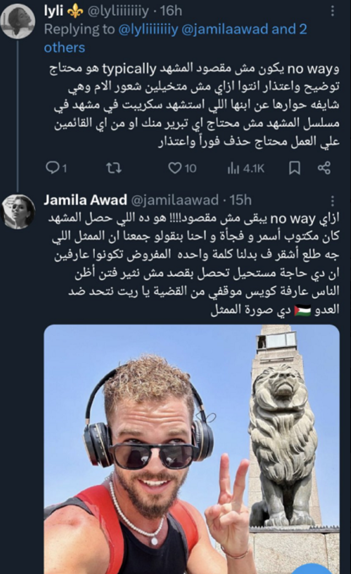Screen dimensions: 351x574
Task: Retweet lyli's tweet
Action: (114, 168)
